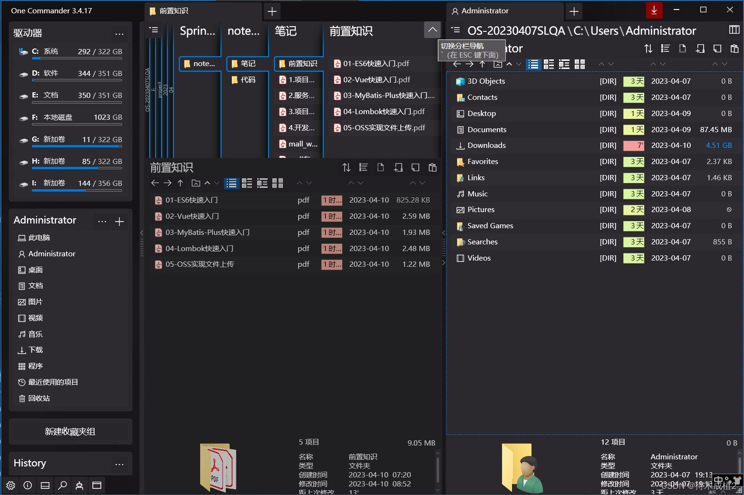The width and height of the screenshot is (744, 495).
Task: Create new file in Administrator pane
Action: click(682, 49)
